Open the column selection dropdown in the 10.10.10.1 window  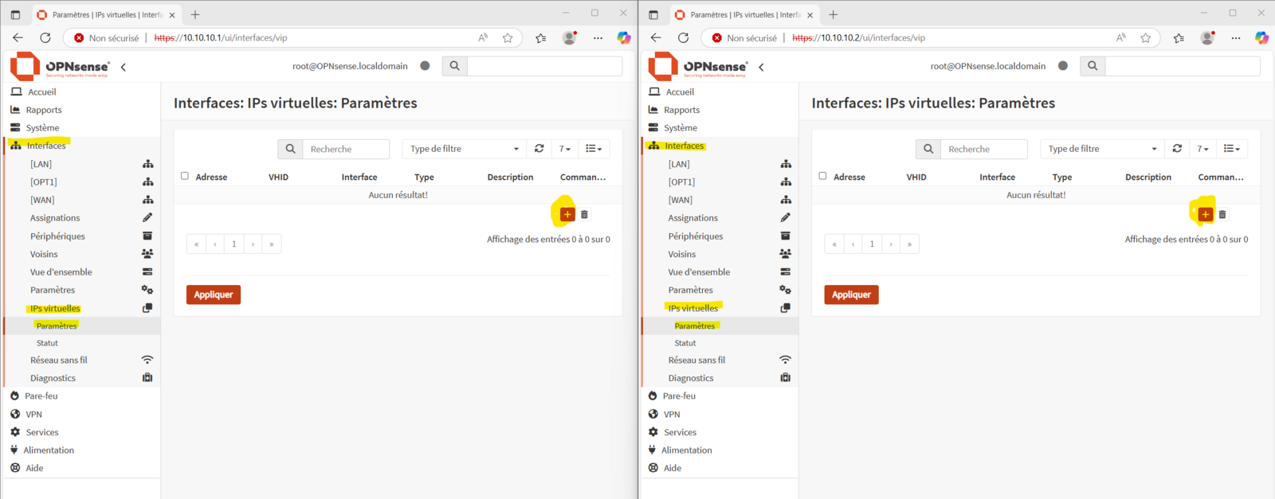point(594,149)
